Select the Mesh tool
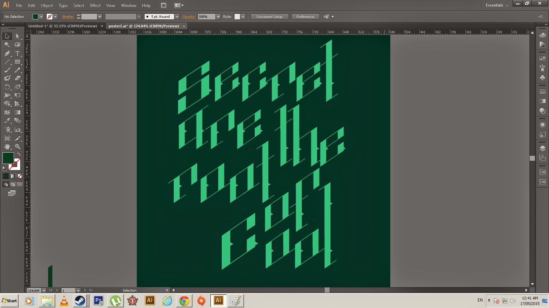This screenshot has height=308, width=549. (7, 112)
